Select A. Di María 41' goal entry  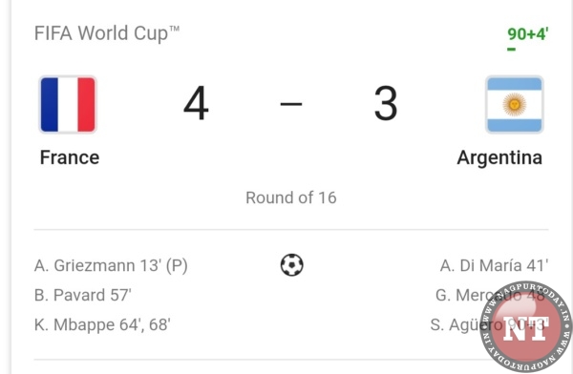pos(494,265)
